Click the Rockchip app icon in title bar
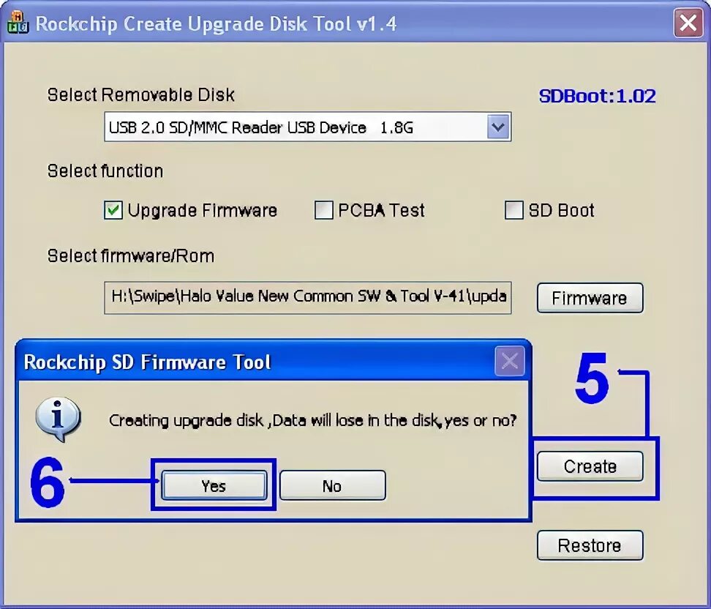Viewport: 711px width, 609px height. tap(18, 23)
